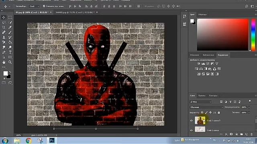Select the Paint Bucket tool
Image resolution: width=257 pixels, height=144 pixels.
pyautogui.click(x=10, y=42)
